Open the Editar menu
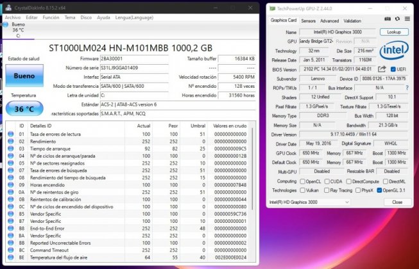The image size is (419, 269). click(x=31, y=17)
